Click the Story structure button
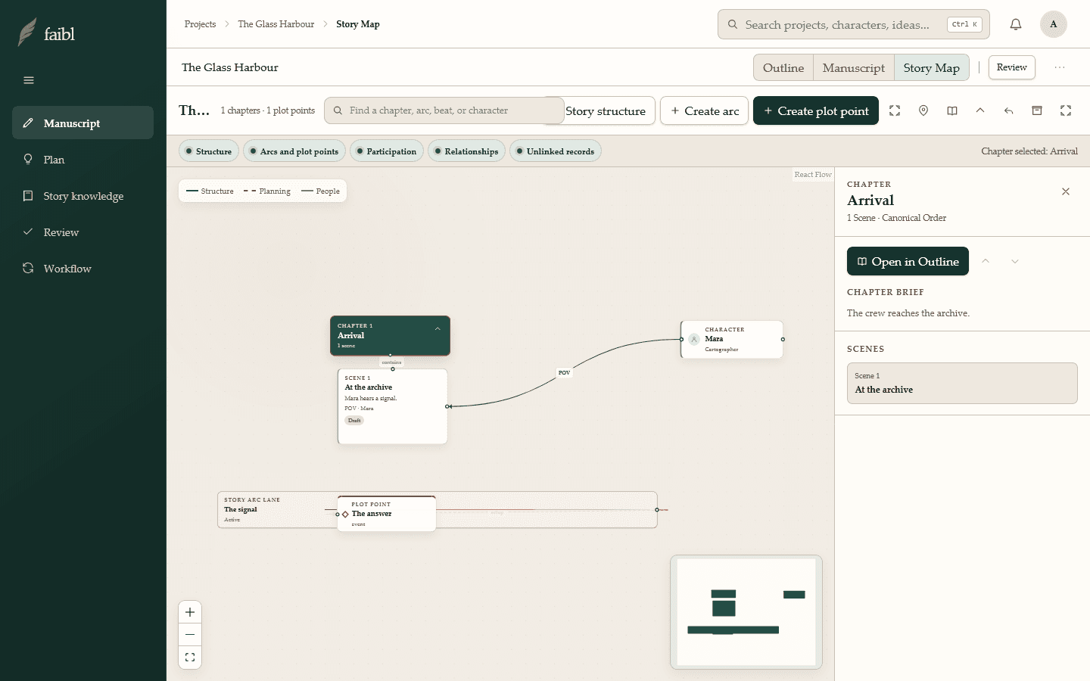The height and width of the screenshot is (681, 1090). [606, 110]
